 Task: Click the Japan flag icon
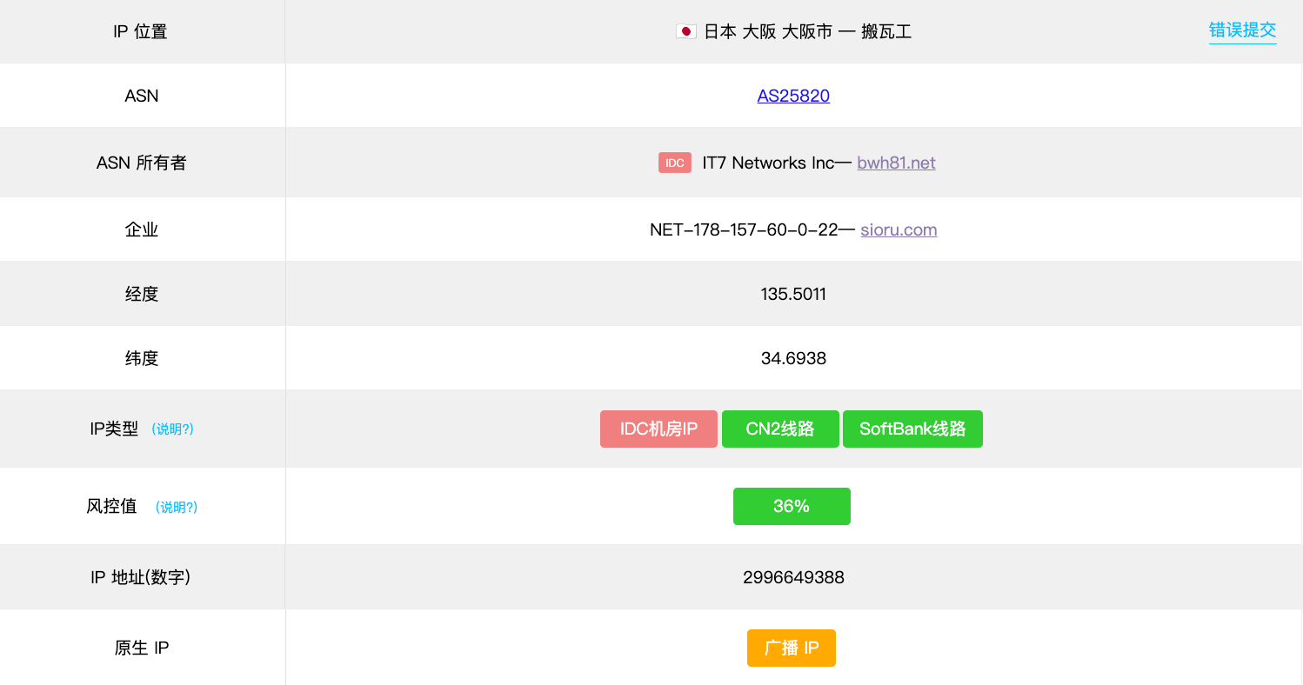pos(685,32)
